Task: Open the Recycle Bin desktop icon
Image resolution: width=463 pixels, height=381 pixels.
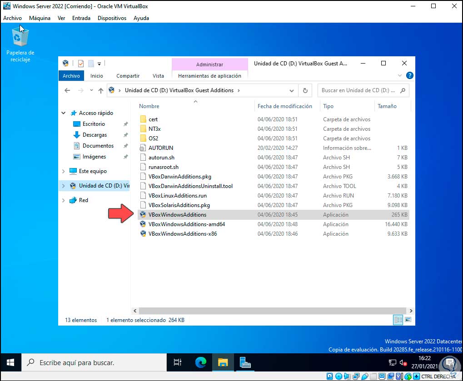Action: (x=20, y=44)
